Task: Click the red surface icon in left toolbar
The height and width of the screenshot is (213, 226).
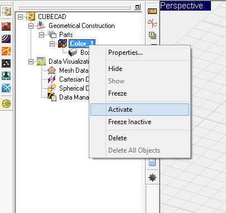Action: pyautogui.click(x=6, y=26)
